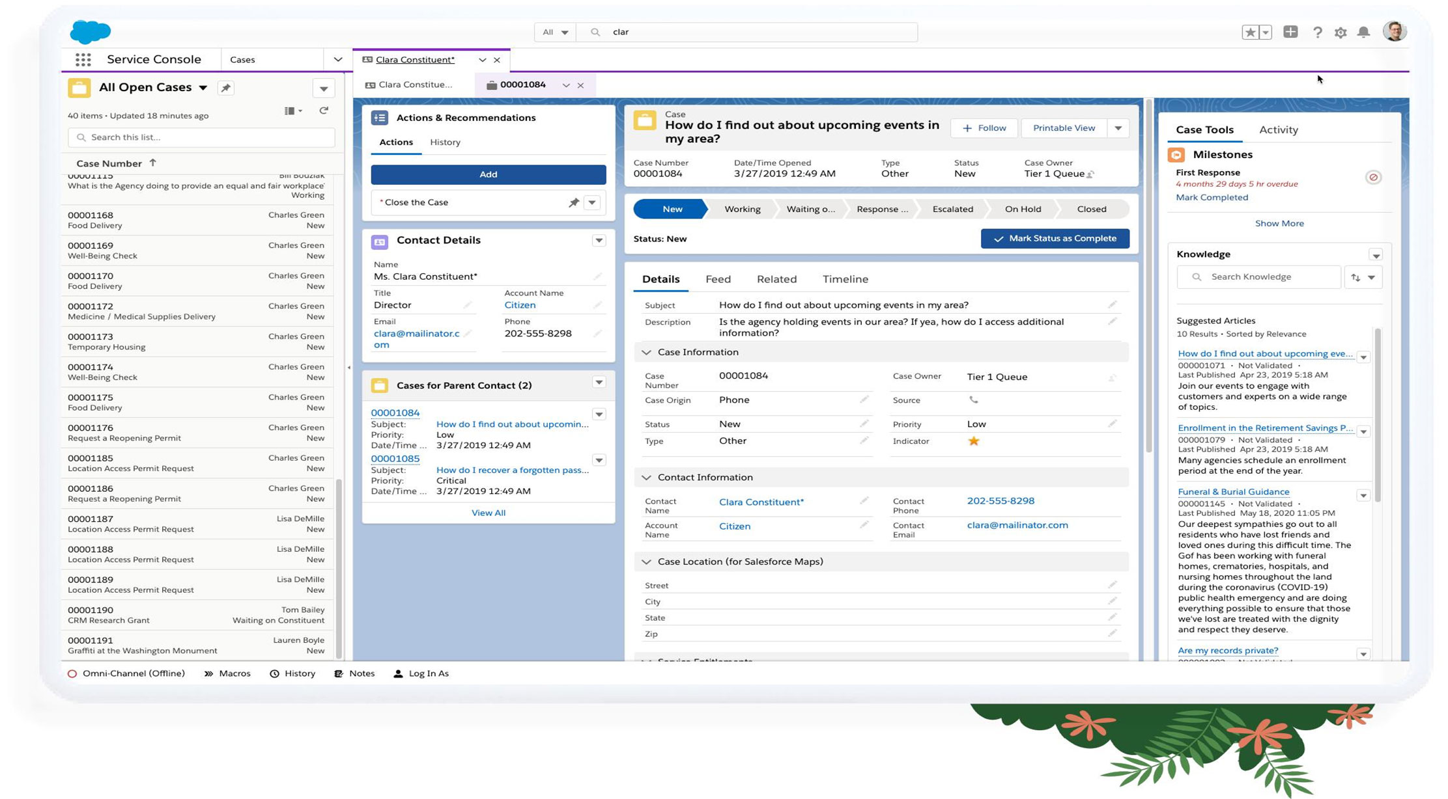Follow this case
Viewport: 1448px width, 799px height.
(984, 128)
